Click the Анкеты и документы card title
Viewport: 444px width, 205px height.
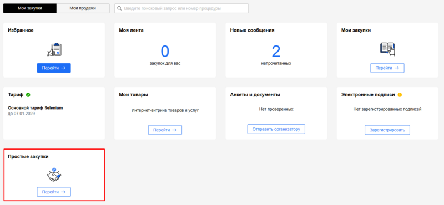click(x=255, y=95)
